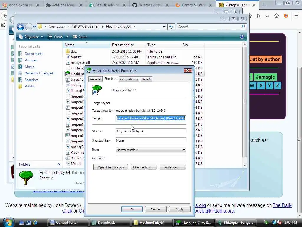Close the Hoshi no Kirby 64 Properties dialog
The width and height of the screenshot is (302, 227).
(x=188, y=70)
